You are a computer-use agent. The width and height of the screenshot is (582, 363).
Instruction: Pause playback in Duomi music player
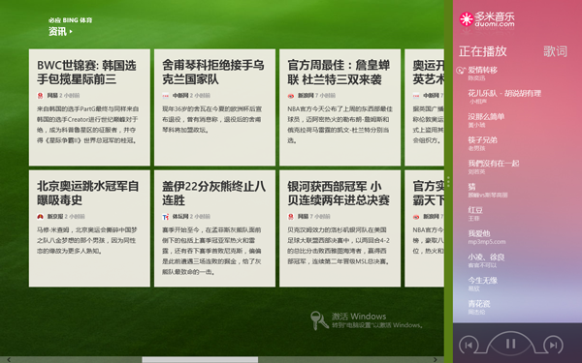pyautogui.click(x=511, y=344)
